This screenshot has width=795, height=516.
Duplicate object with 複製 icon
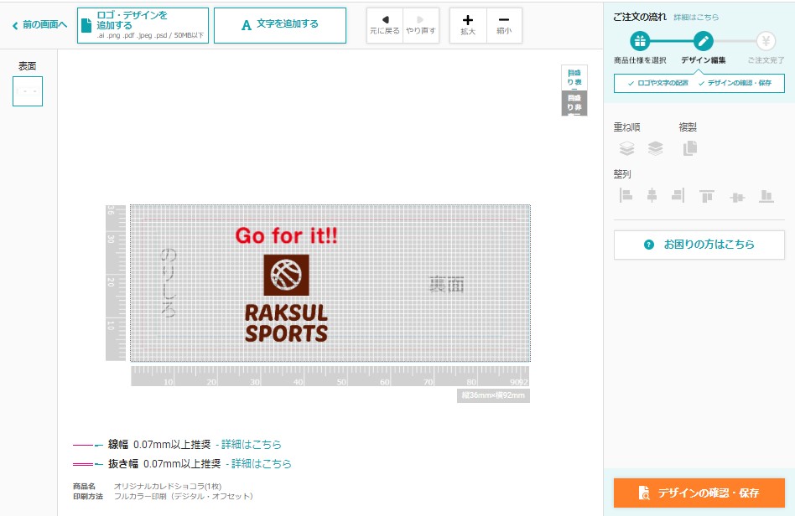coord(690,148)
